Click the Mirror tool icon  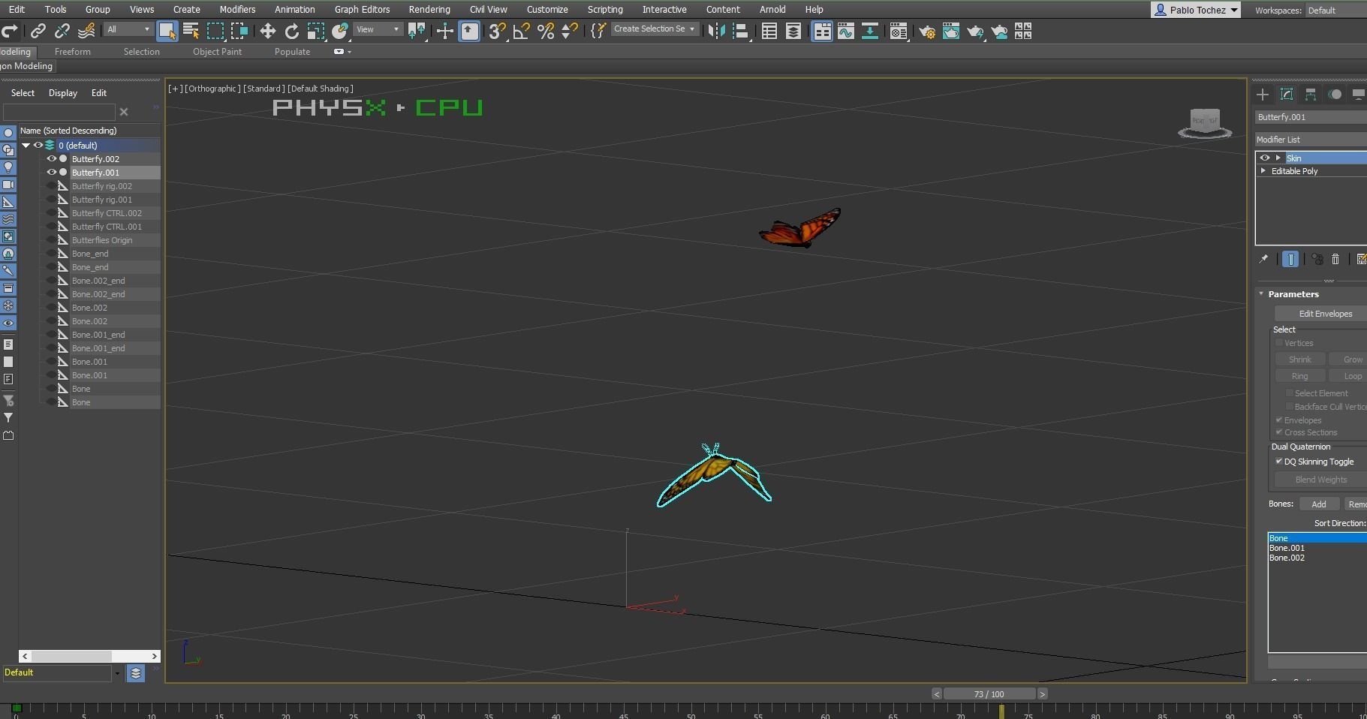[x=717, y=31]
